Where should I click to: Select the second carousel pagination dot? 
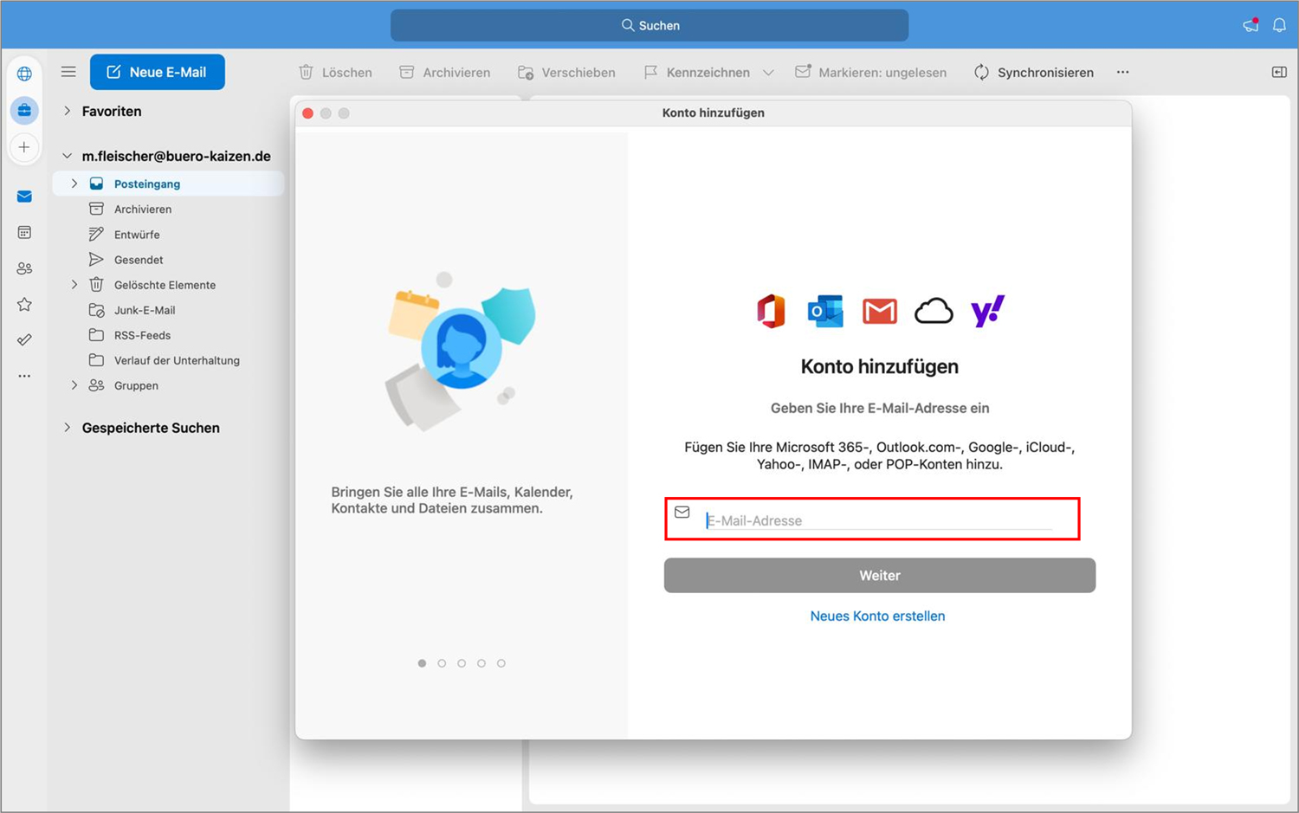click(442, 662)
